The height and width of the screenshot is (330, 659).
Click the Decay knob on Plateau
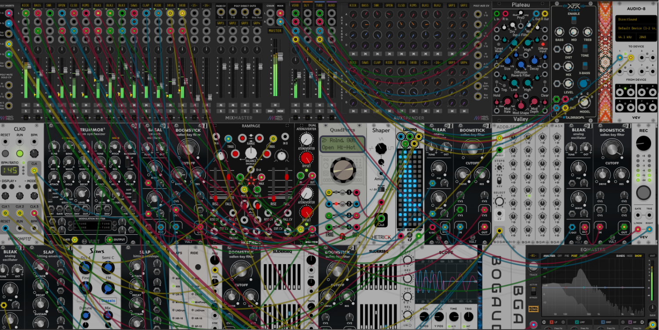(535, 61)
